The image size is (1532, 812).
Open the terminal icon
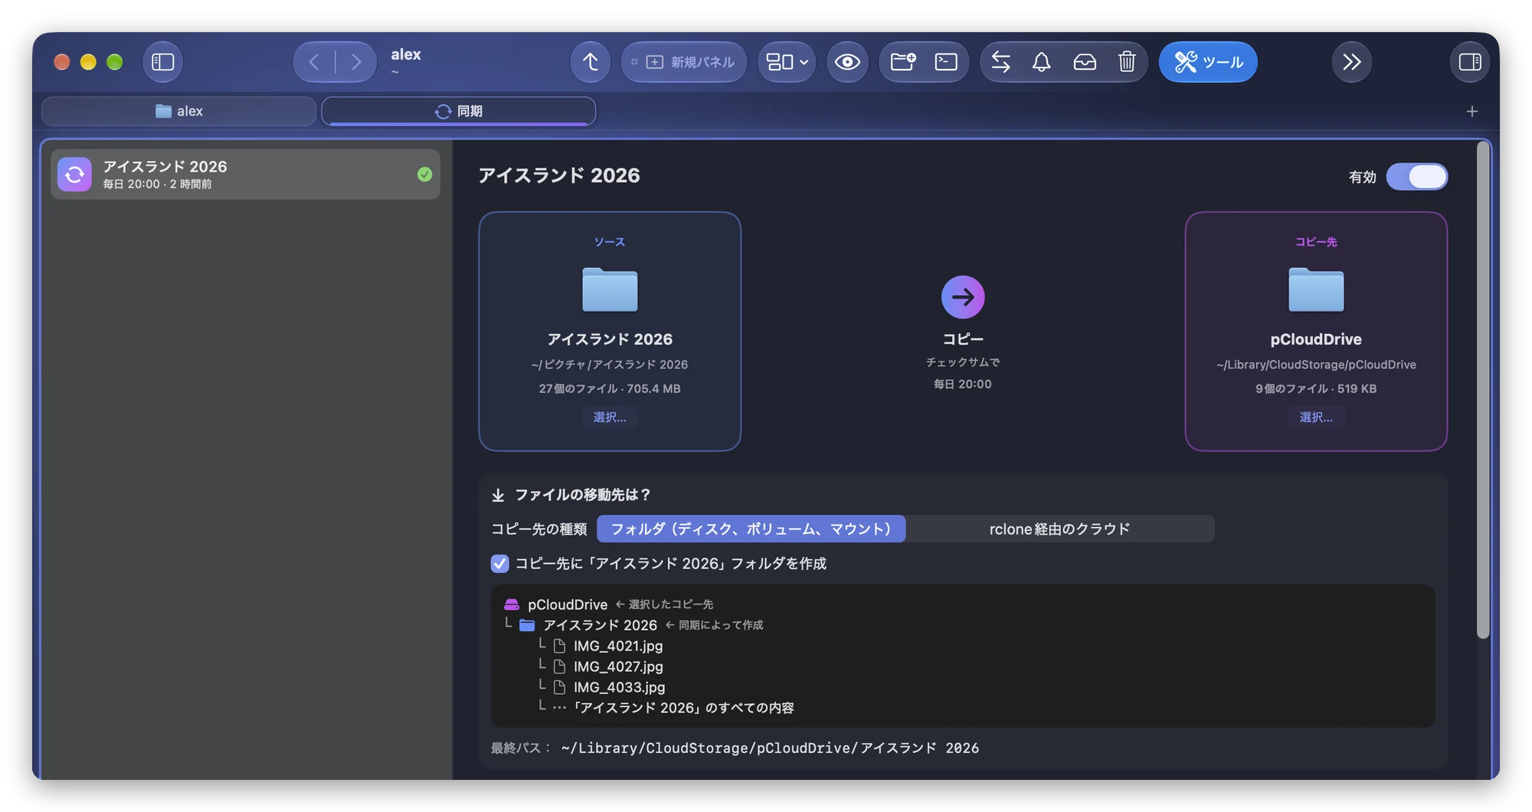(x=946, y=62)
